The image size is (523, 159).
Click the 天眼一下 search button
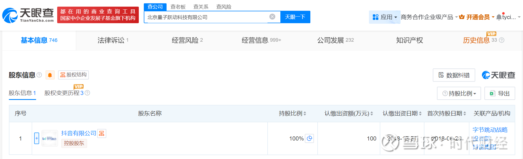[295, 17]
